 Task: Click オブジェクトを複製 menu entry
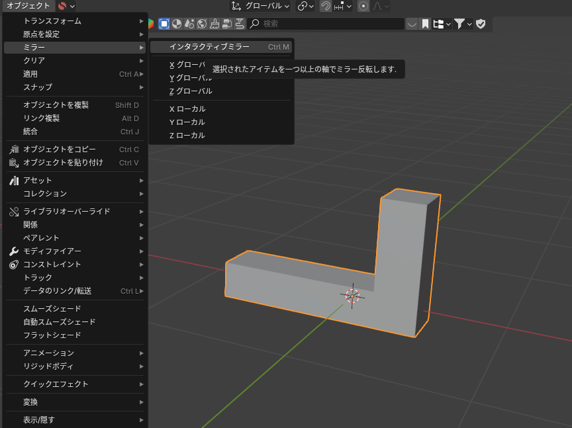[56, 105]
